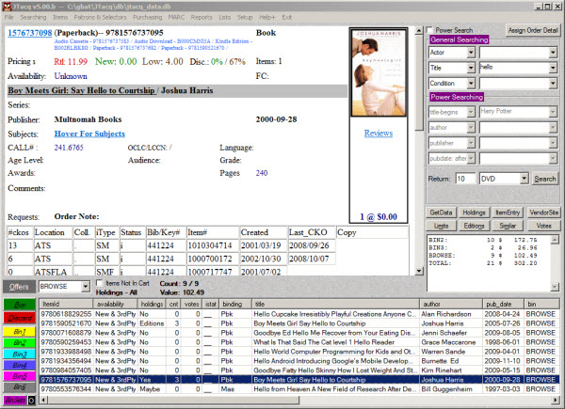Image resolution: width=565 pixels, height=409 pixels.
Task: Click the purple BinSets button
Action: click(x=15, y=400)
